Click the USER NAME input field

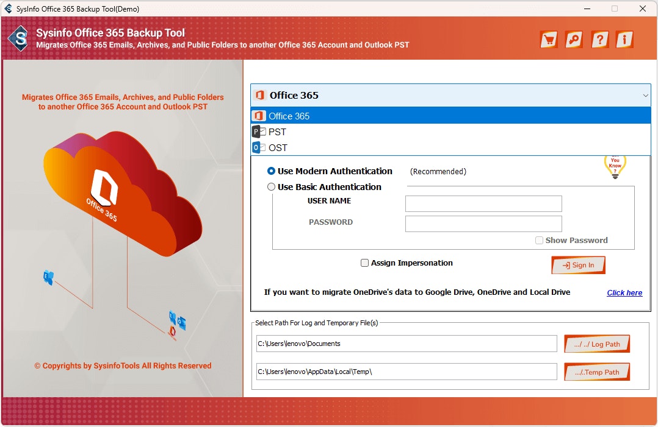click(x=483, y=203)
